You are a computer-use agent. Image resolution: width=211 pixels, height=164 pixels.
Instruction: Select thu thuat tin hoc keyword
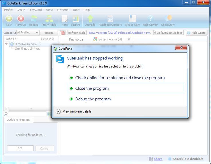click(27, 49)
